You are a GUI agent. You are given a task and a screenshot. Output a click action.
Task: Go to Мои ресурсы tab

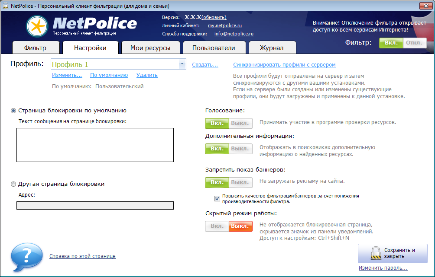pyautogui.click(x=151, y=48)
